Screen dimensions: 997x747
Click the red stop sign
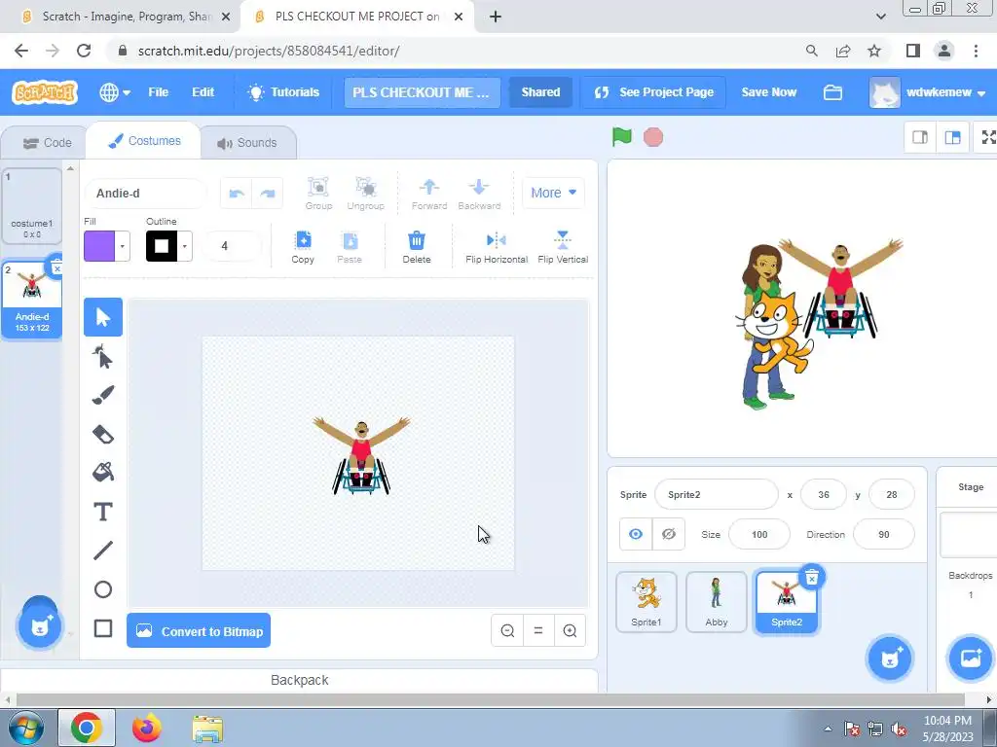(653, 137)
